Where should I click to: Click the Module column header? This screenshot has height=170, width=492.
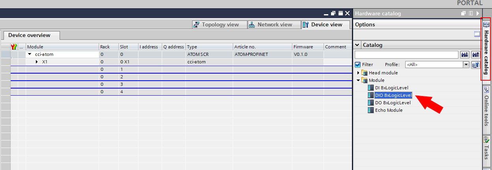tap(62, 47)
